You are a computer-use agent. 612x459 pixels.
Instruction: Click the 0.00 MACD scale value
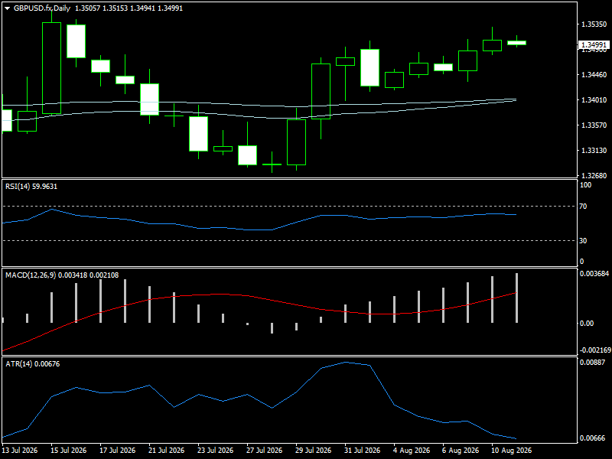tap(587, 323)
